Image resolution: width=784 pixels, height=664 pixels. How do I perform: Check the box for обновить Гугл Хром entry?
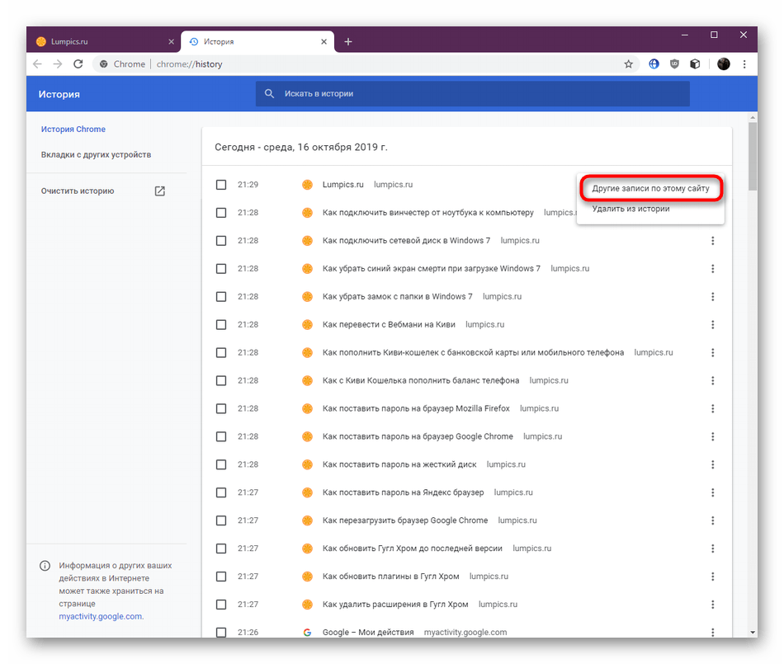tap(221, 548)
